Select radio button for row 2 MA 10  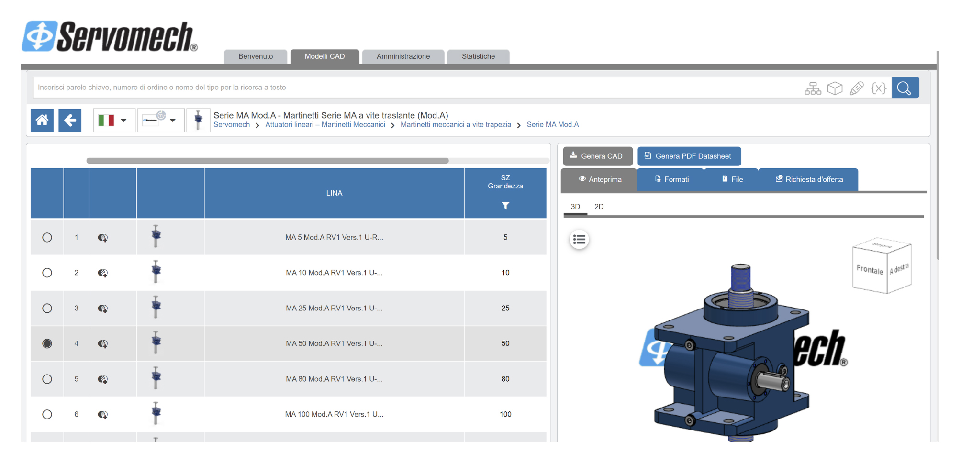pos(47,273)
